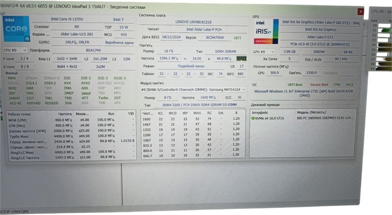Click the UEFI Boot status label
This screenshot has width=392, height=215.
[x=295, y=85]
